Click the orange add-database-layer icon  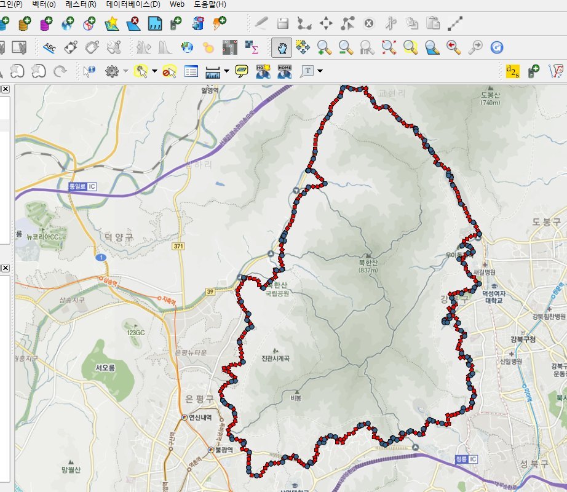coord(25,23)
